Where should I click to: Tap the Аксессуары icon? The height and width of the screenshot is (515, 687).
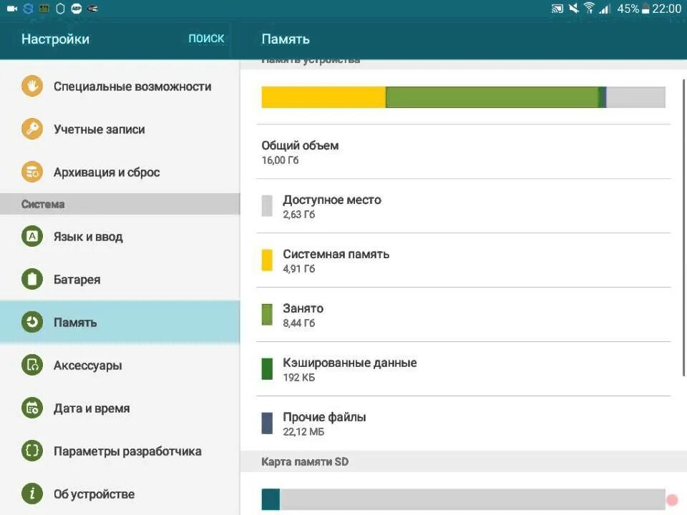[32, 366]
